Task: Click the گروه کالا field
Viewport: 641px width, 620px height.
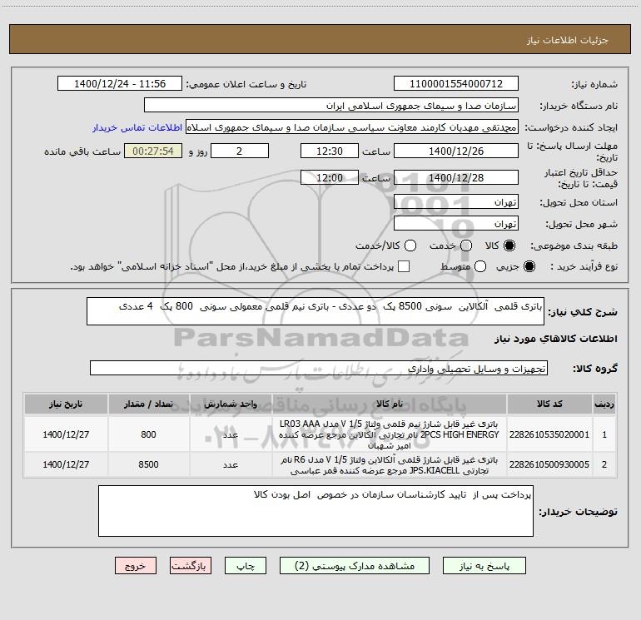Action: tap(319, 368)
